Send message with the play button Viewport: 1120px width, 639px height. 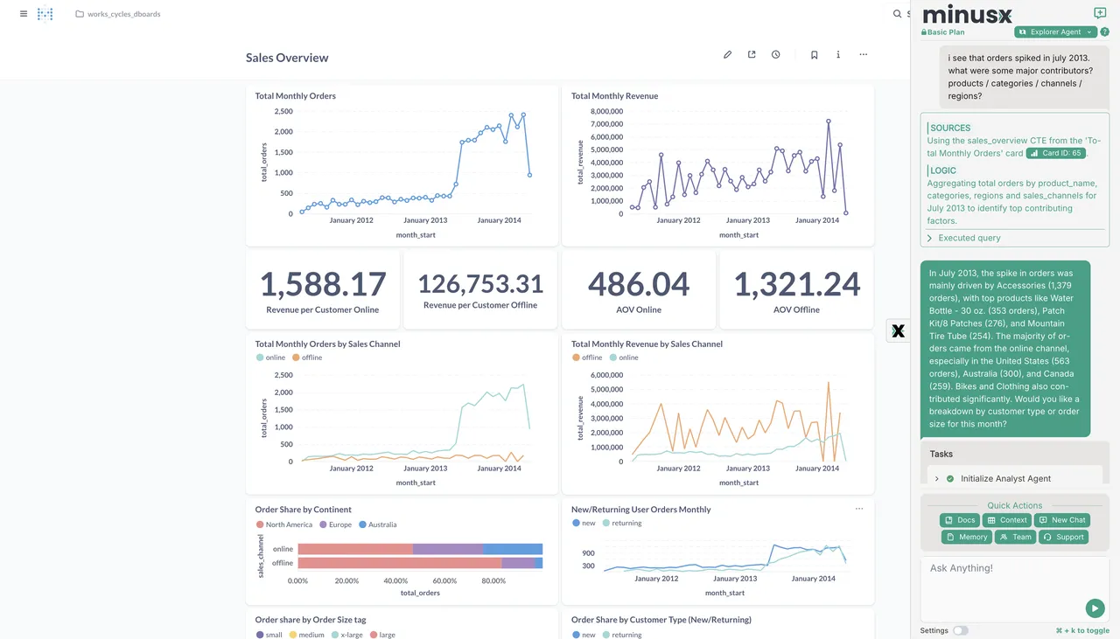pos(1095,608)
